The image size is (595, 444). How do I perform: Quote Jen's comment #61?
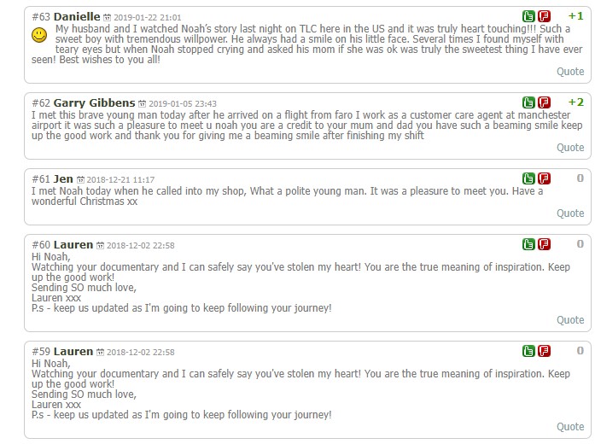[570, 213]
